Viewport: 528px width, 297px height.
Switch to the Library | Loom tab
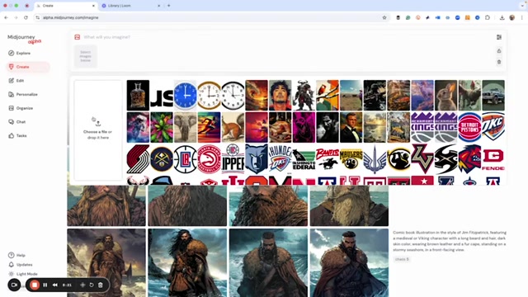click(x=129, y=6)
